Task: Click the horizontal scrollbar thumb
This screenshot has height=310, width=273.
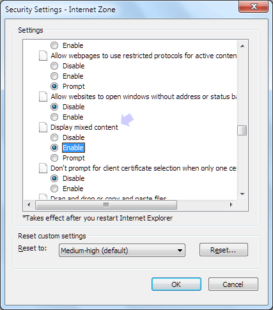Action: point(106,205)
